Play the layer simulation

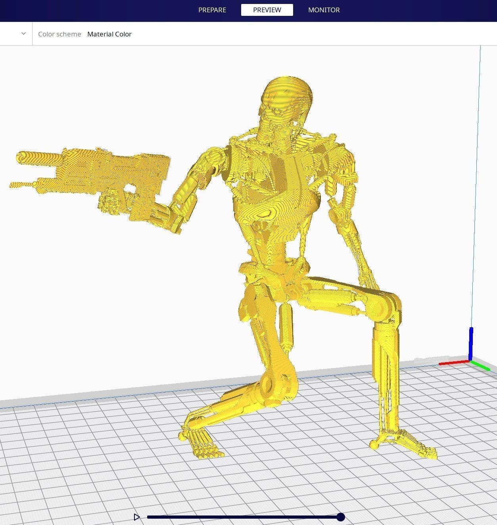click(x=137, y=517)
